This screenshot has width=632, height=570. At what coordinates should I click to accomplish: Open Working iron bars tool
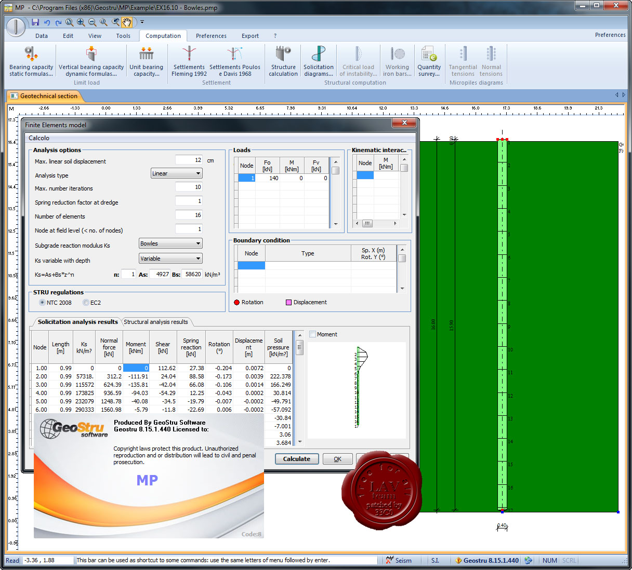click(x=397, y=62)
